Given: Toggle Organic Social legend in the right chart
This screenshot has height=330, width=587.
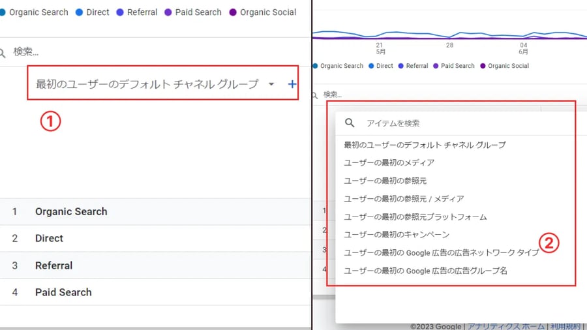Looking at the screenshot, I should point(504,66).
